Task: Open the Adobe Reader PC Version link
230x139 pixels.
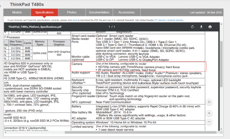Action: [160, 20]
